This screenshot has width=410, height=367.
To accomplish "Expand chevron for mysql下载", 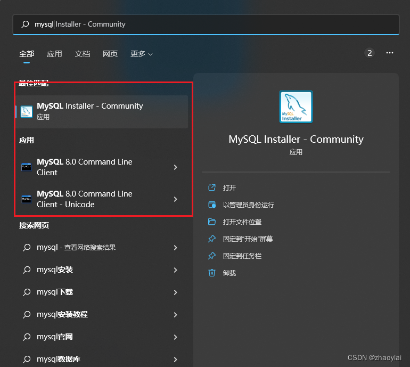I will click(x=176, y=292).
